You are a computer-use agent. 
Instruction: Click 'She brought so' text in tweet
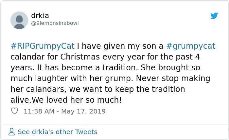click(170, 68)
